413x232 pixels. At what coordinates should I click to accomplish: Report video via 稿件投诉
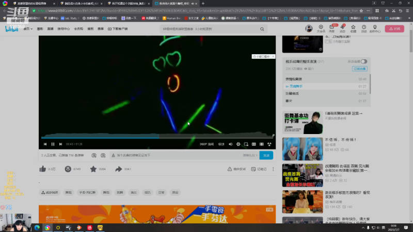[236, 169]
